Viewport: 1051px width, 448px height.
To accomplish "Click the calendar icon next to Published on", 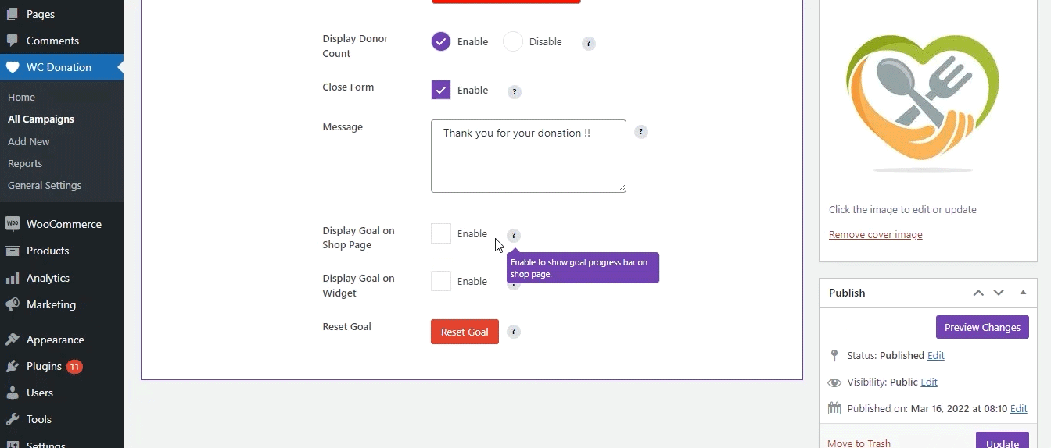I will 834,408.
